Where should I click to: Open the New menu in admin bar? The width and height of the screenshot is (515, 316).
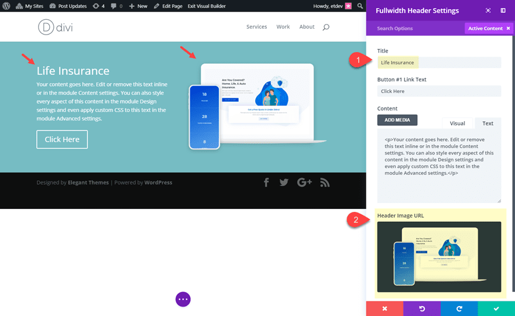[x=138, y=6]
